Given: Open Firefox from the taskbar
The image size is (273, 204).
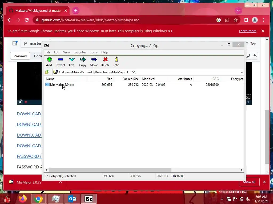Looking at the screenshot, I should pos(23,199).
